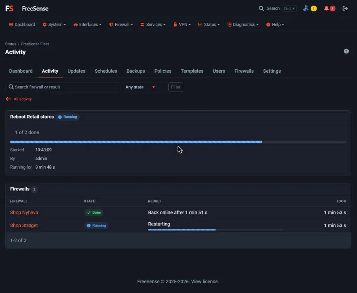Go back via All activity link
Image resolution: width=357 pixels, height=293 pixels.
tap(23, 99)
